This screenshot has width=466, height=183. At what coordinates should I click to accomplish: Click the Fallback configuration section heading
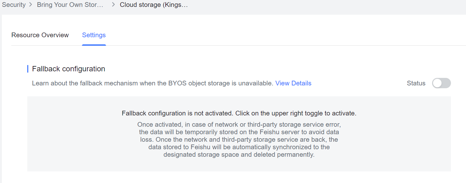(x=68, y=69)
